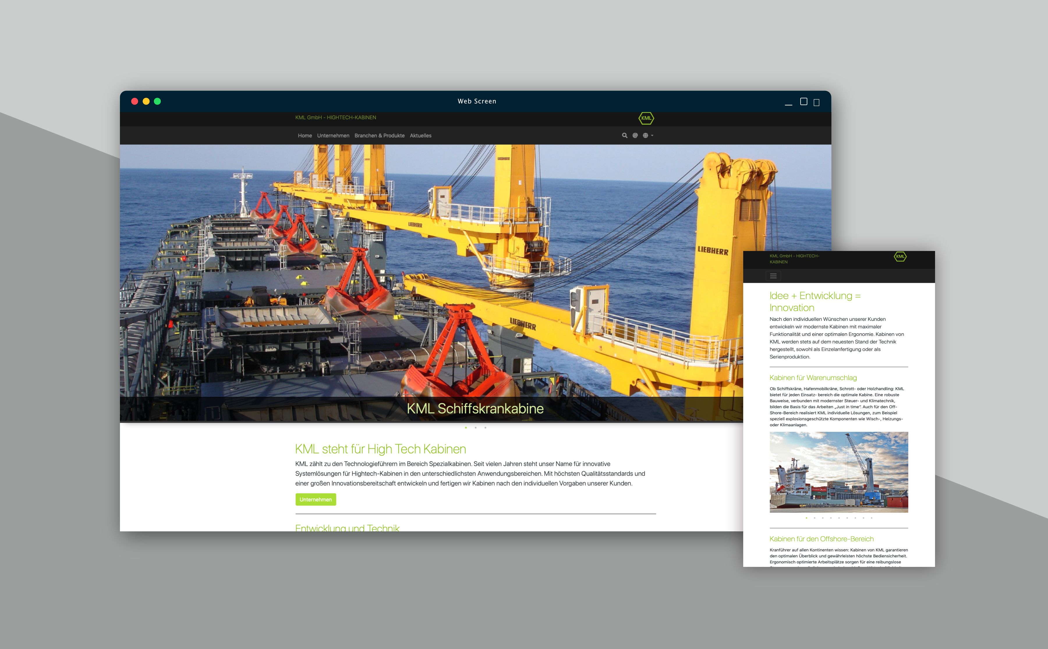Click the paragraph starting 'Ob Schiffskräne, Hafenmobilkräne'
Image resolution: width=1048 pixels, height=649 pixels.
pos(837,407)
